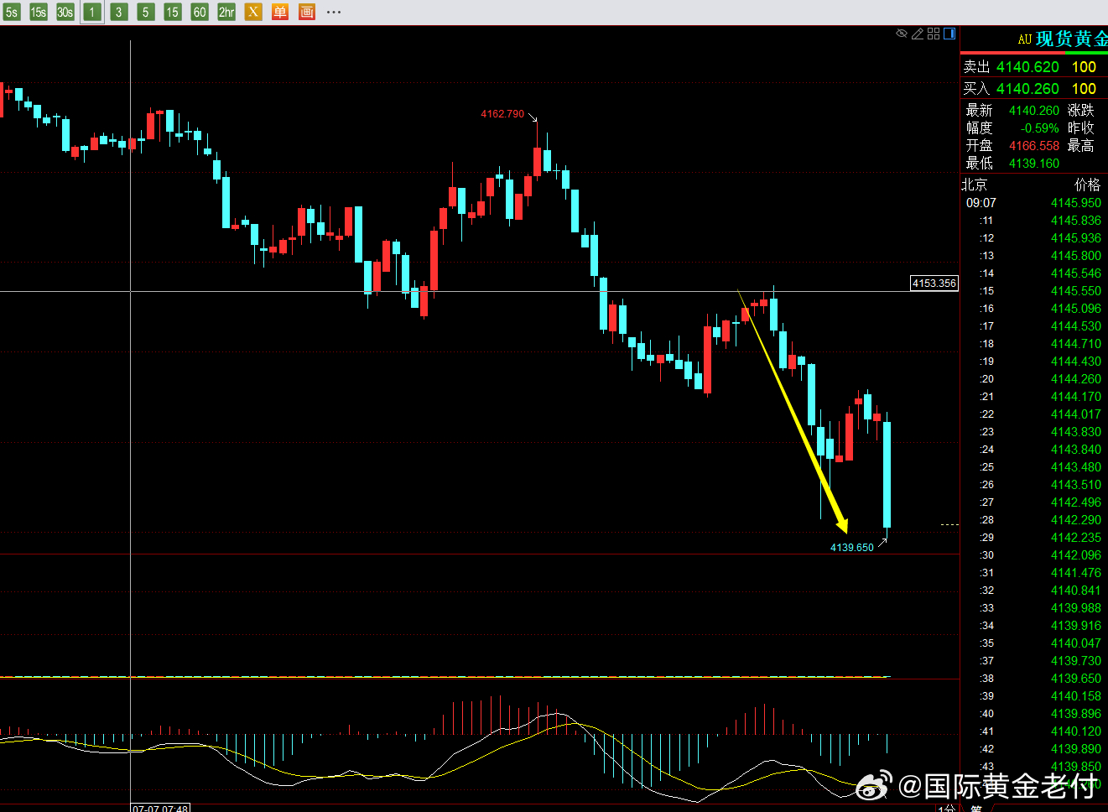Switch to the 60 minute chart

tap(200, 12)
